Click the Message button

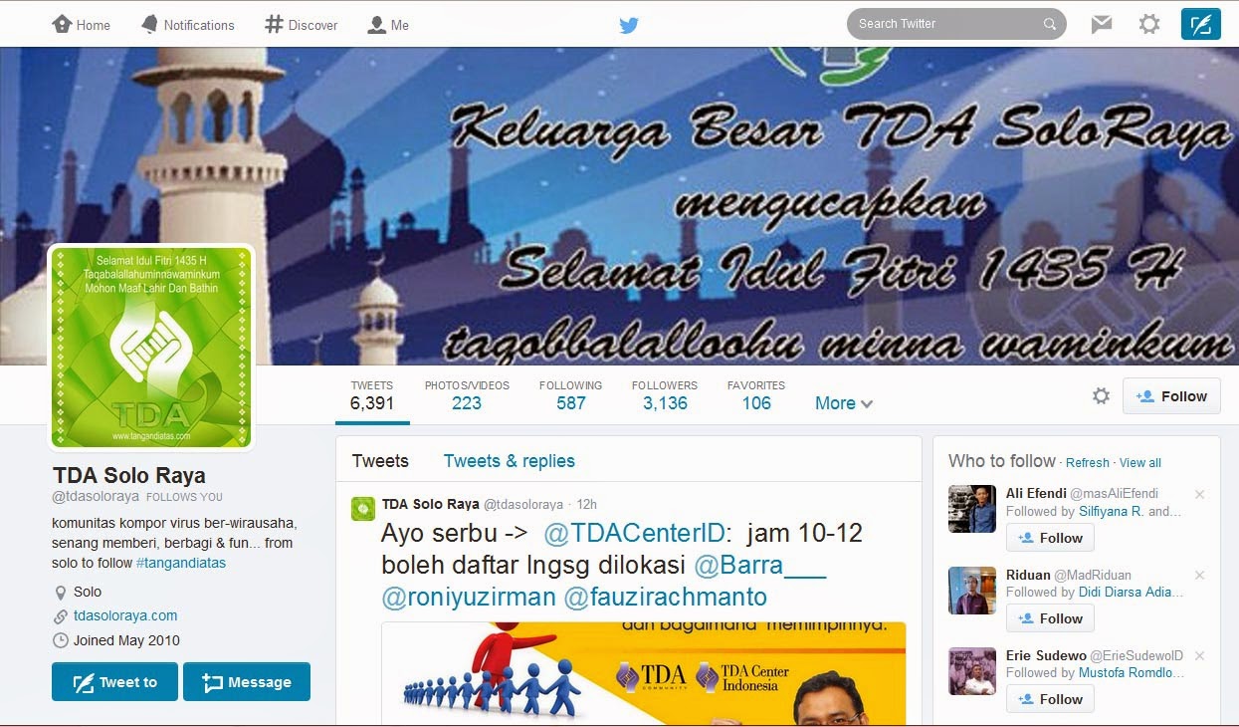[x=247, y=682]
